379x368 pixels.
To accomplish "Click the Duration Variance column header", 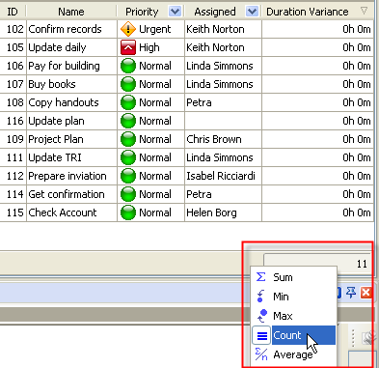I will tap(308, 12).
